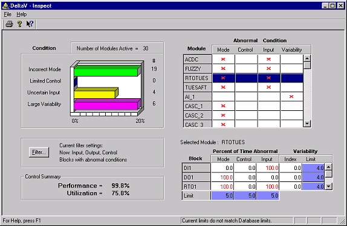
Task: Click the Mode column header in module table
Action: 223,50
